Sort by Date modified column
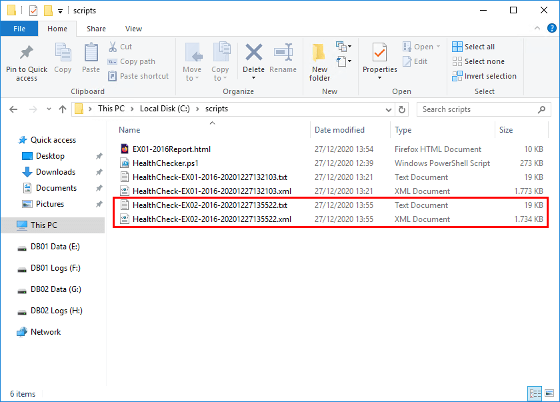This screenshot has height=402, width=560. (339, 130)
